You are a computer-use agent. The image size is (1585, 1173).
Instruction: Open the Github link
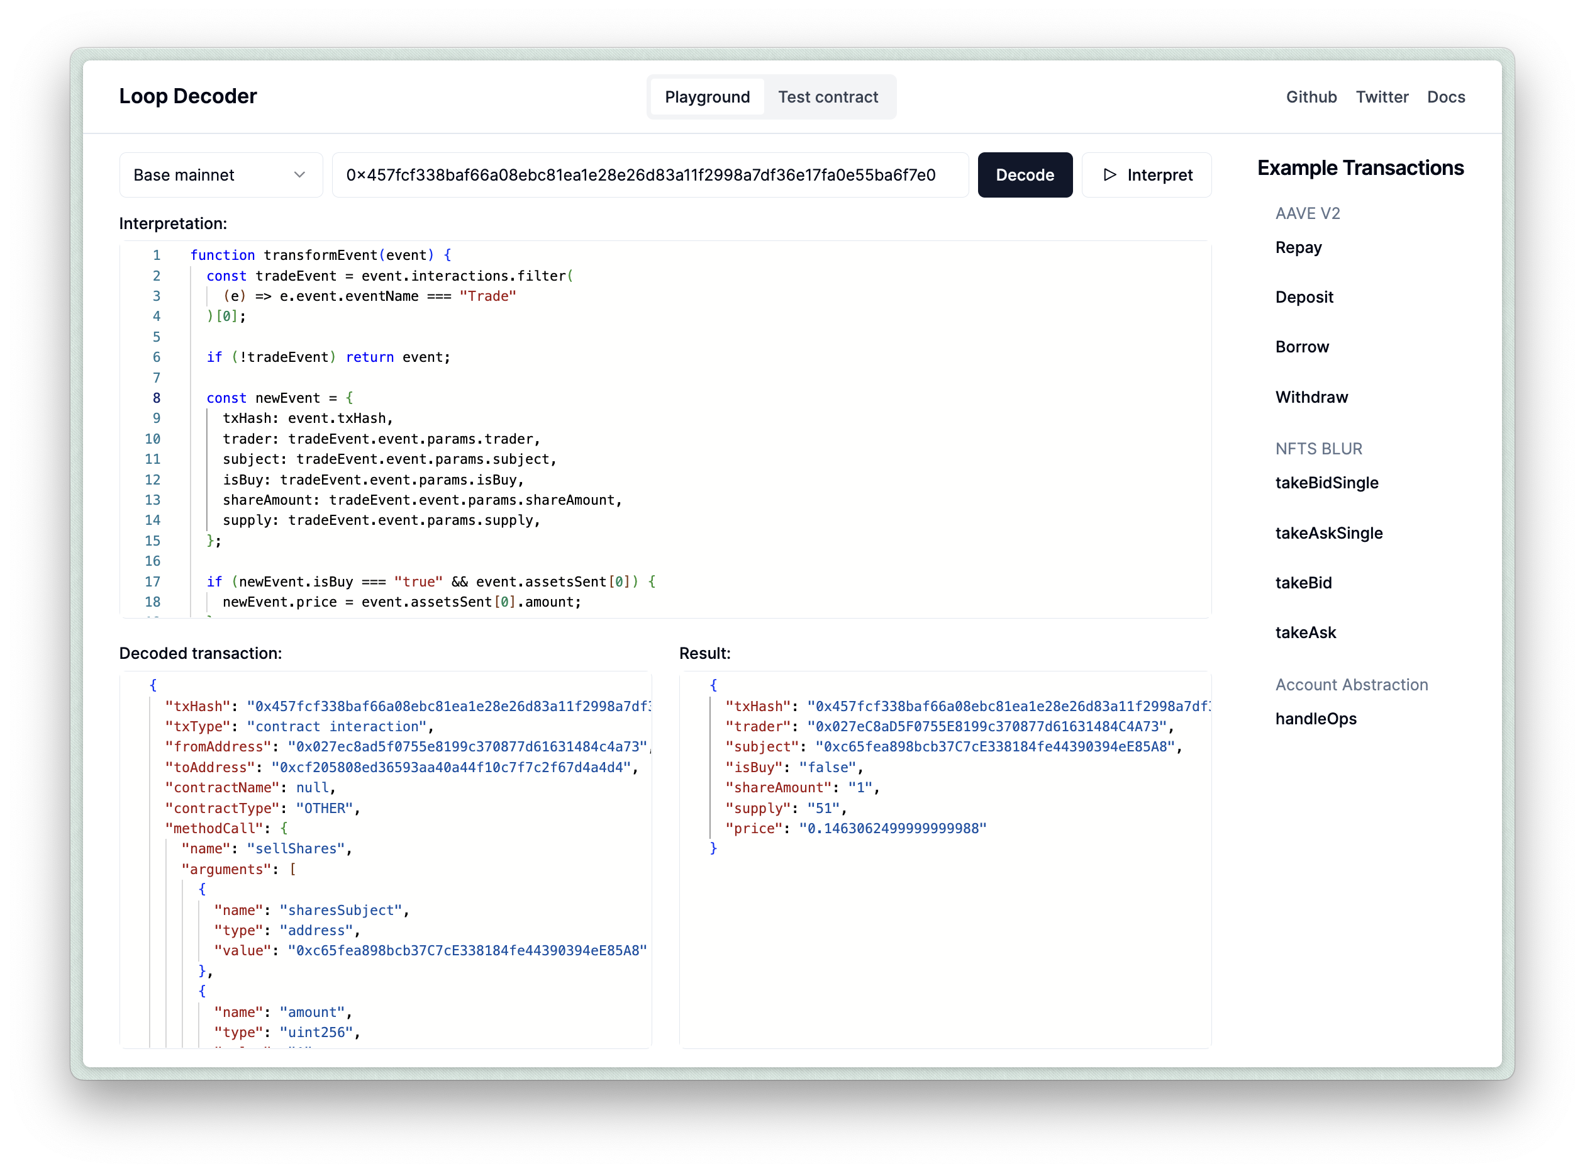[x=1310, y=98]
